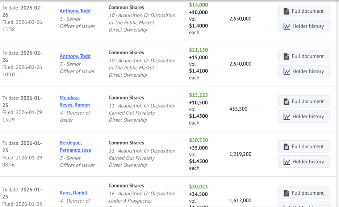Follow the Kunz, Daniel name link
Screen dimensions: 339x207
73,193
